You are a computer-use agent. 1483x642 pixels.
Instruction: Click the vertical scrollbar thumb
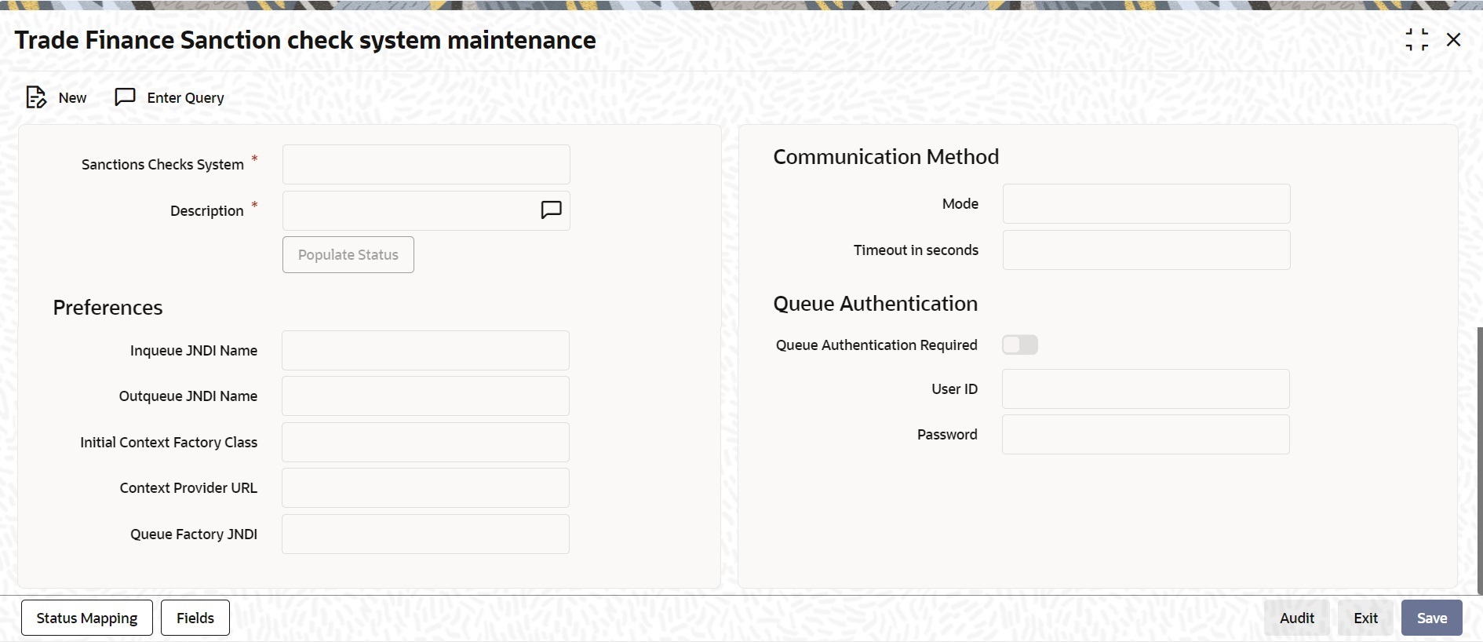1480,461
